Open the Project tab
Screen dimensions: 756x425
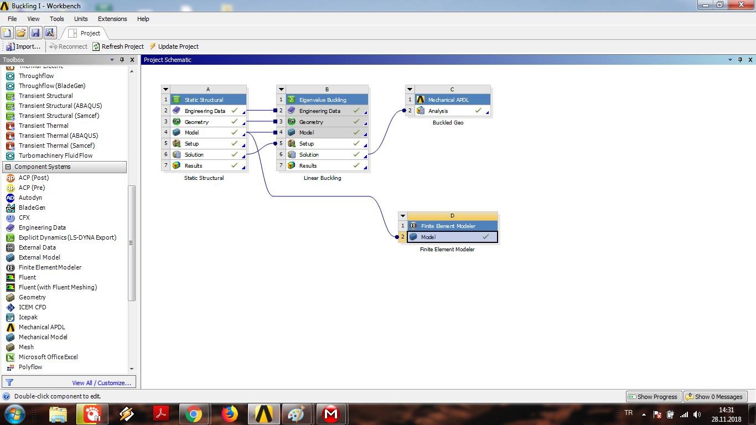[85, 33]
